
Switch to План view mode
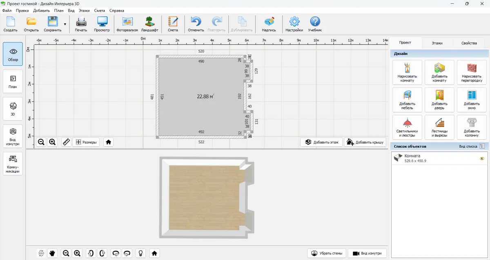[x=13, y=81]
